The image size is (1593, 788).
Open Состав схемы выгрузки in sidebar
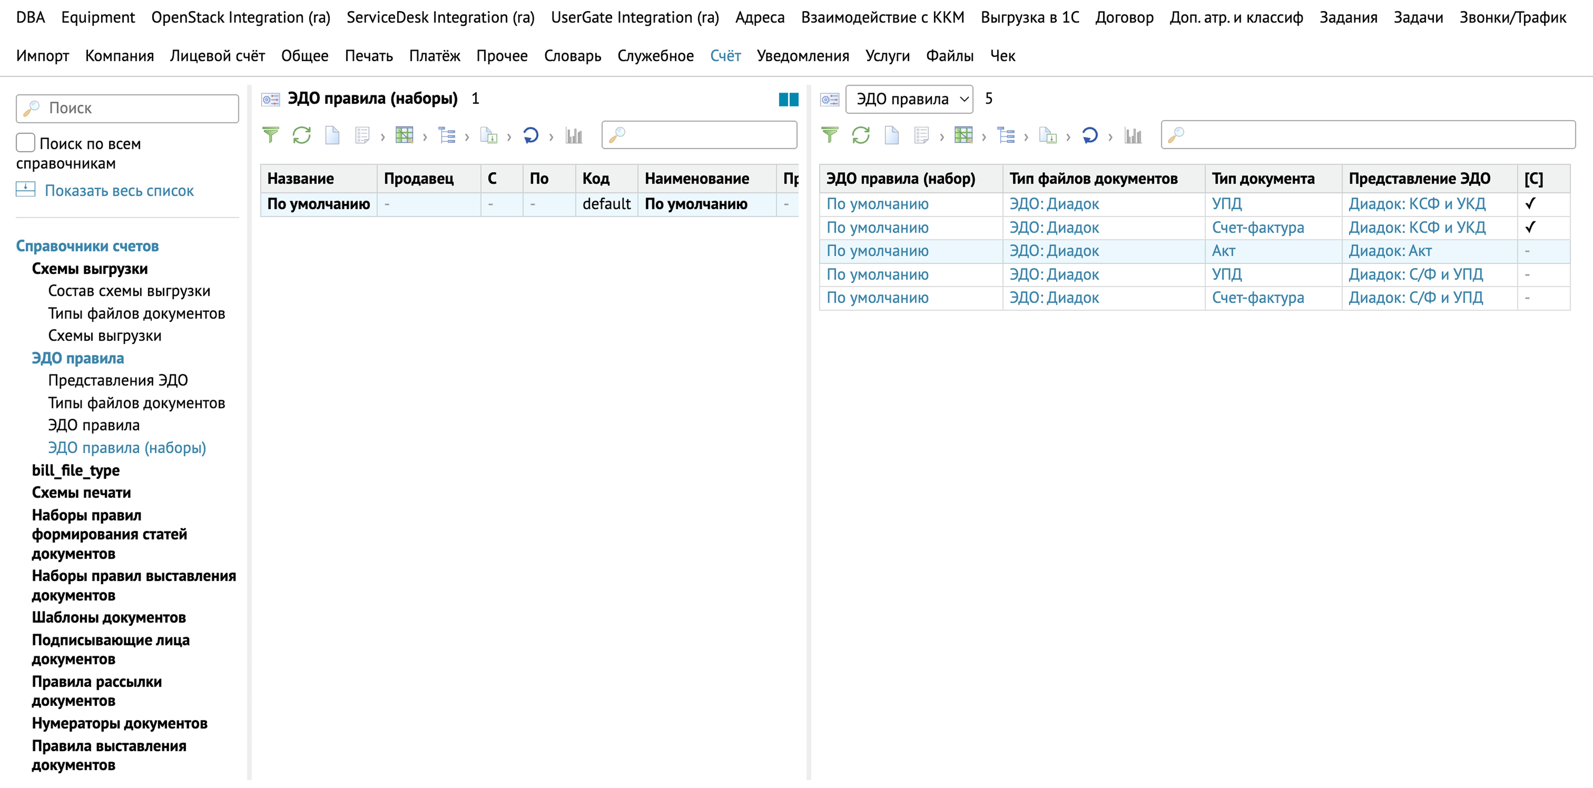tap(129, 291)
